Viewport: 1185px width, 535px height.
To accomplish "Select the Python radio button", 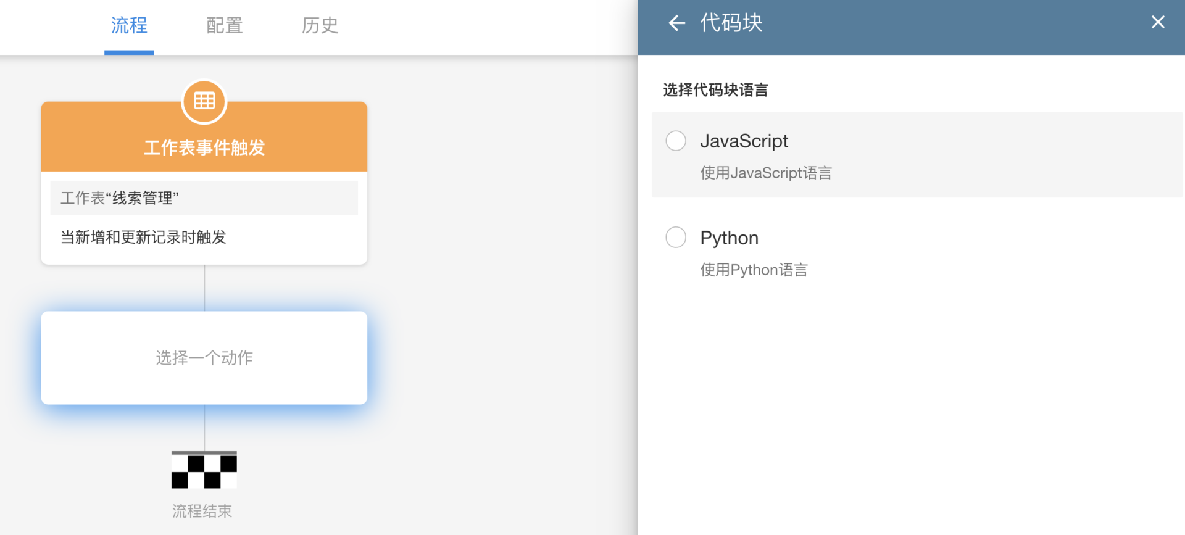I will (x=676, y=238).
